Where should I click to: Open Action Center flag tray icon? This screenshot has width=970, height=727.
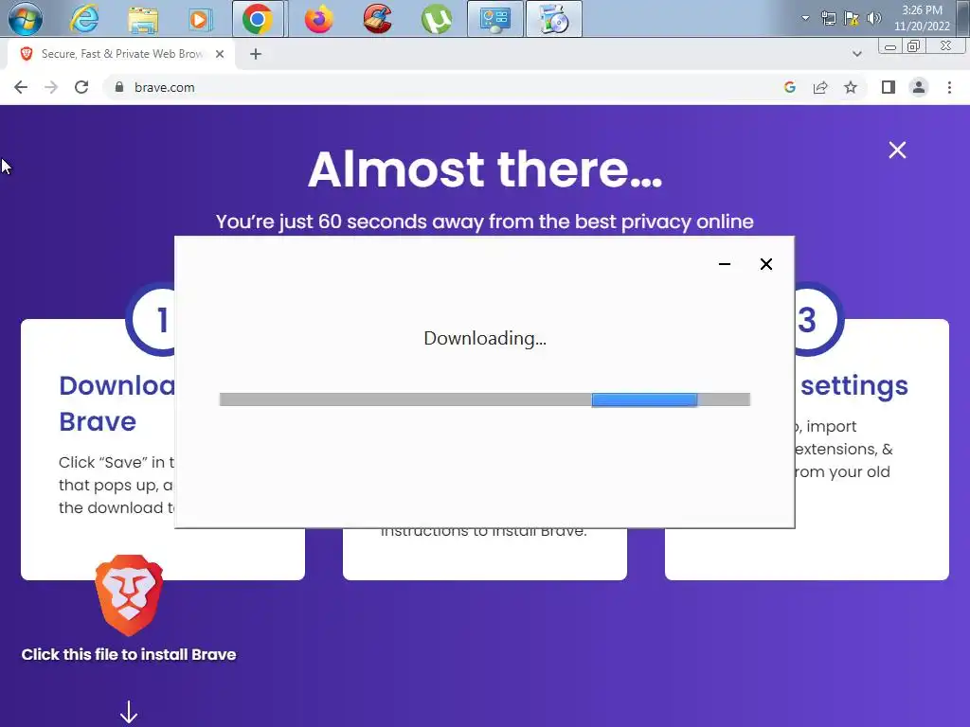pos(852,18)
